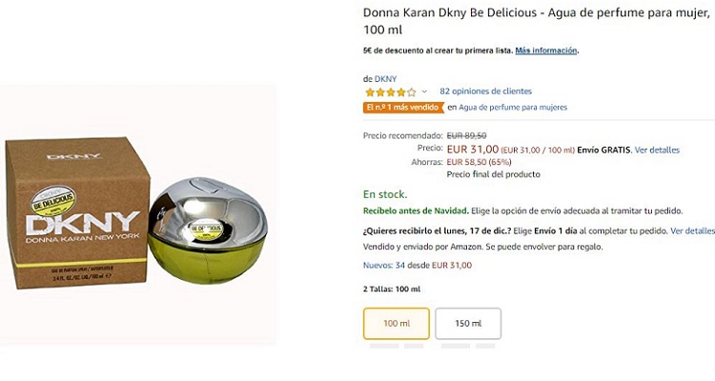Click the four-star rating stars

point(390,91)
